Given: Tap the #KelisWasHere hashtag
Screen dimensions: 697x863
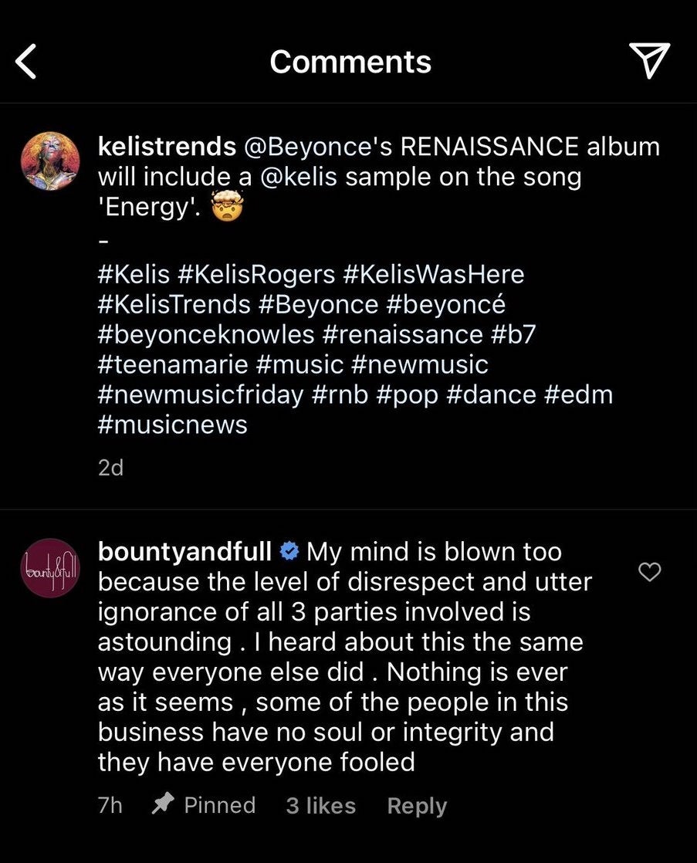Looking at the screenshot, I should coord(434,274).
